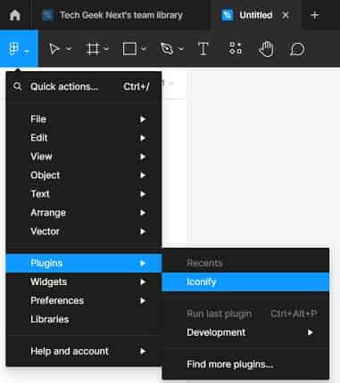Open the Resources components icon
This screenshot has height=383, width=340.
236,48
